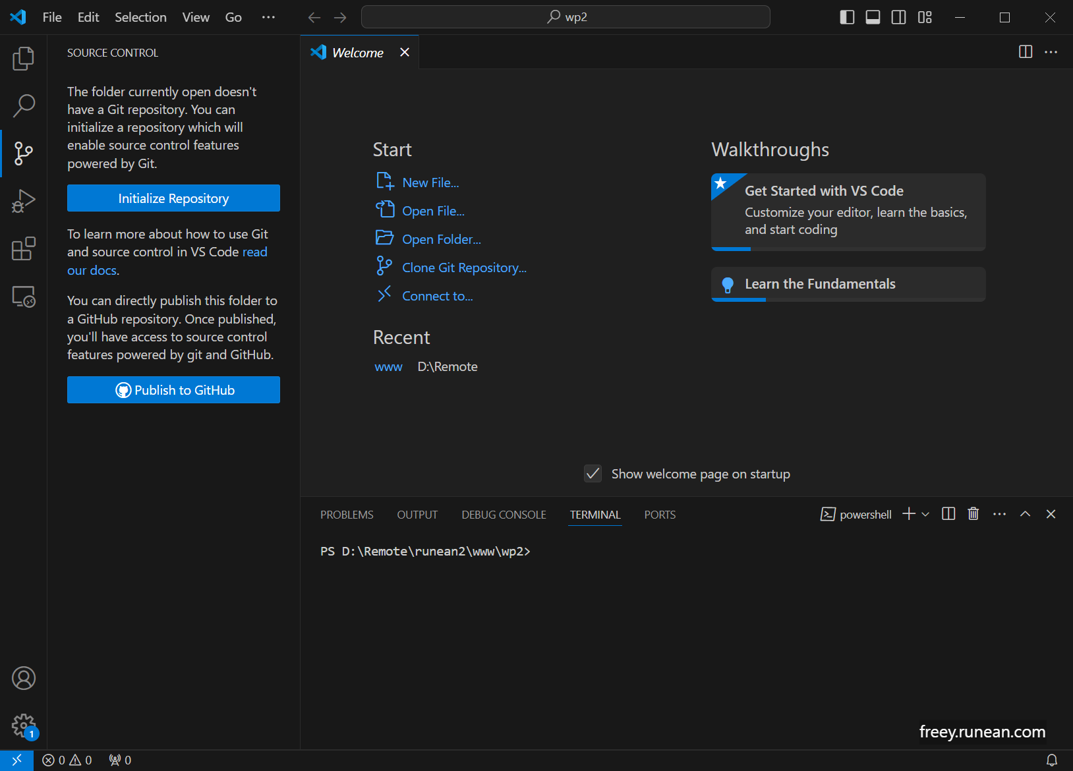Open the Selection menu
Image resolution: width=1073 pixels, height=771 pixels.
tap(140, 17)
